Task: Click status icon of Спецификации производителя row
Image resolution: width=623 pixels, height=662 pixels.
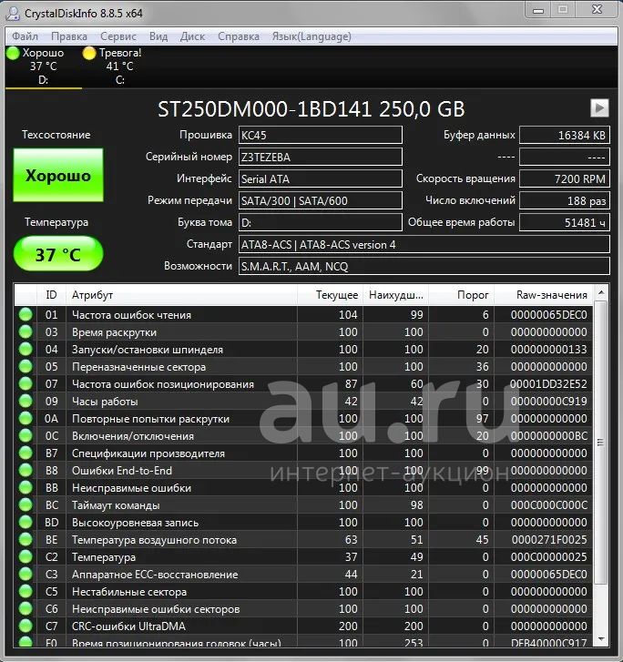Action: 26,453
